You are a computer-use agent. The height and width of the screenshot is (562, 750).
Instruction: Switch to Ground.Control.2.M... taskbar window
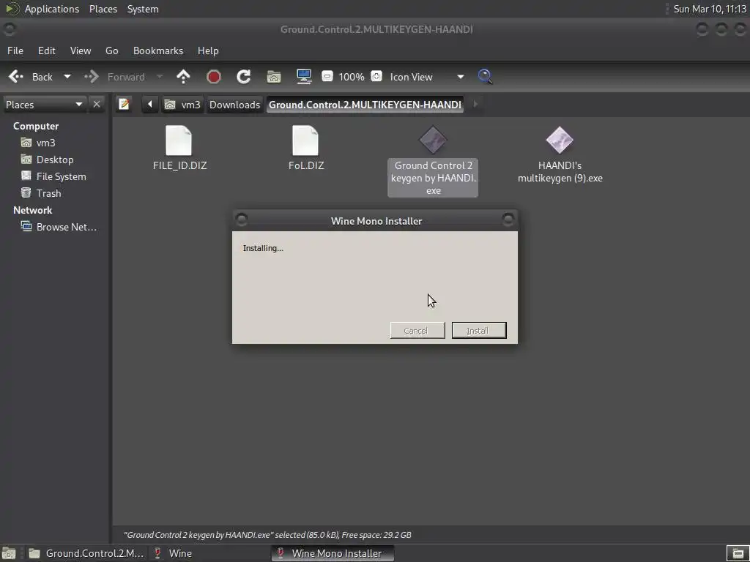point(86,553)
